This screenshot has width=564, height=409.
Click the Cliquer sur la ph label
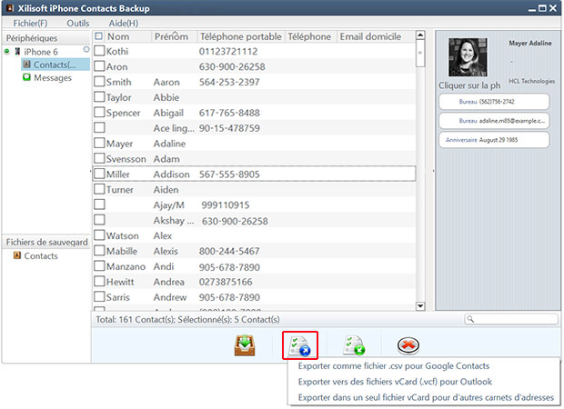point(469,85)
